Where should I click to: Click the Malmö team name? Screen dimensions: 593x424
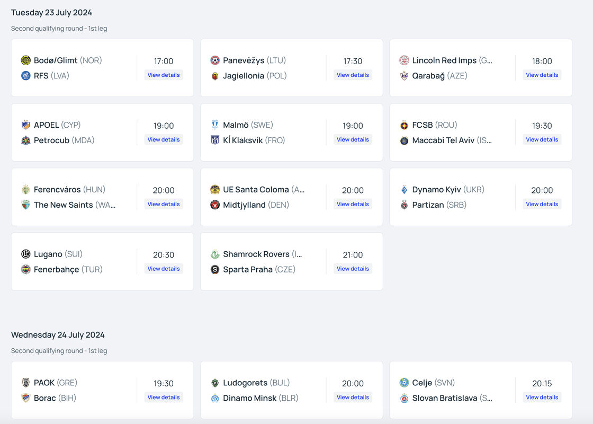(x=236, y=125)
